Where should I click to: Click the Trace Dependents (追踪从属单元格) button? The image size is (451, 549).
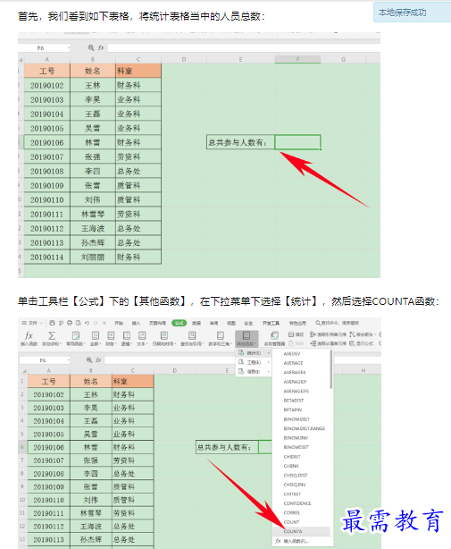tap(329, 343)
